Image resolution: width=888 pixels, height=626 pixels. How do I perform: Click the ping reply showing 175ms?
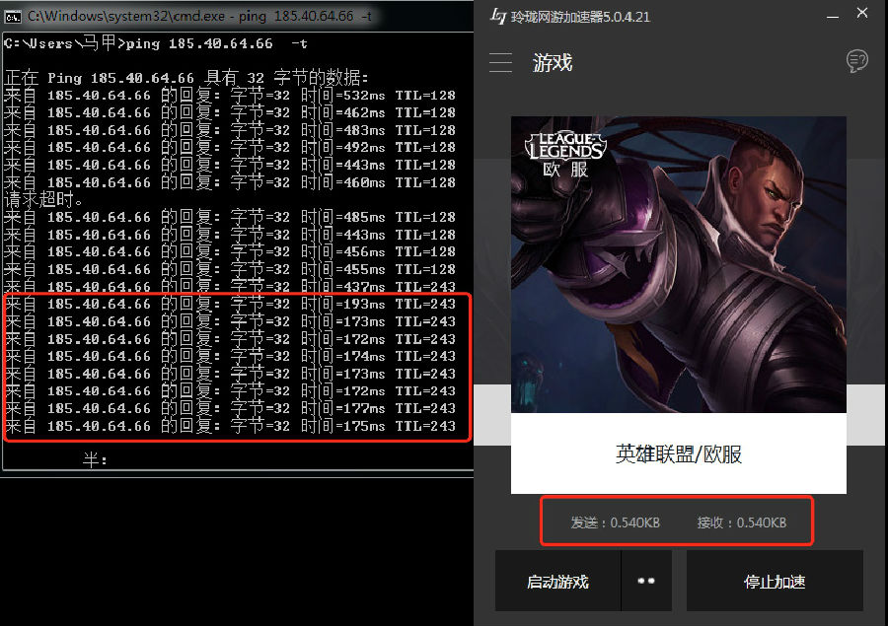[x=229, y=426]
